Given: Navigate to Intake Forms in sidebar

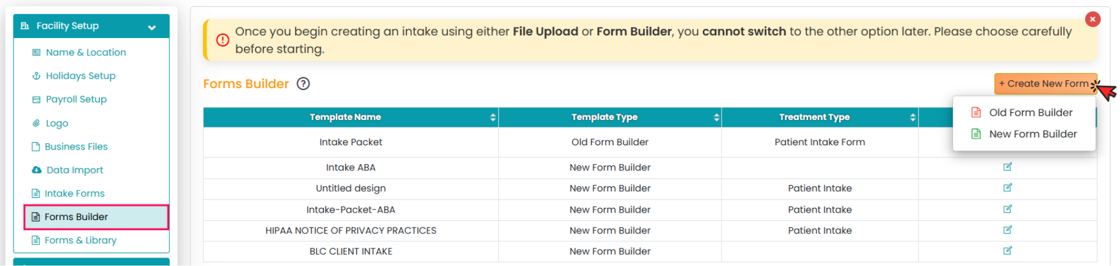Looking at the screenshot, I should 74,194.
